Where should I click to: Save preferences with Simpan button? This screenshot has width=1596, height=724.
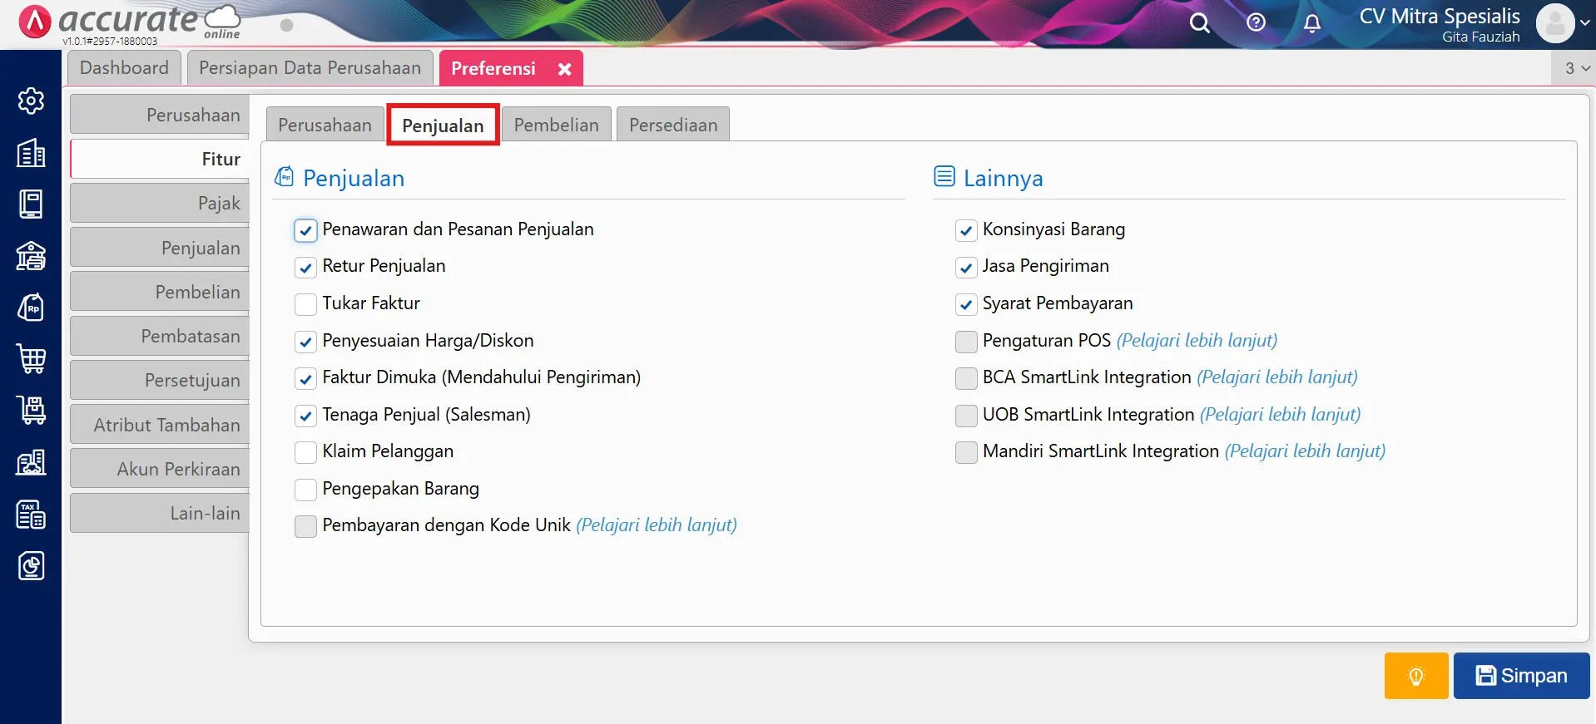1521,676
